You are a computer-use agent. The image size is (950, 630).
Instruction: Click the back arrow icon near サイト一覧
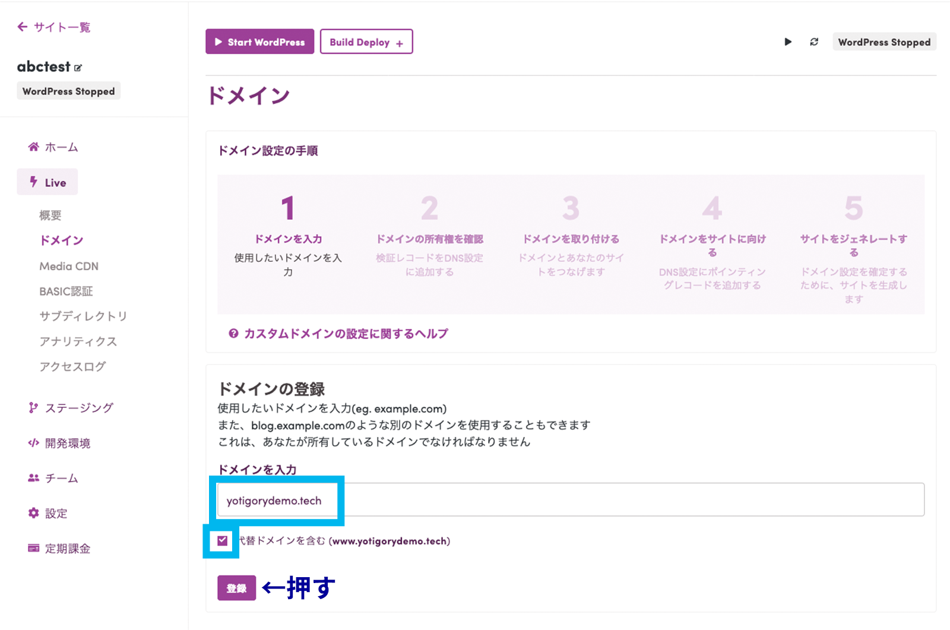(x=23, y=27)
